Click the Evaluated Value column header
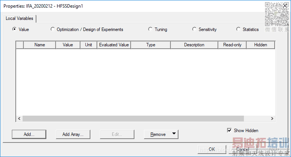 [x=114, y=45]
